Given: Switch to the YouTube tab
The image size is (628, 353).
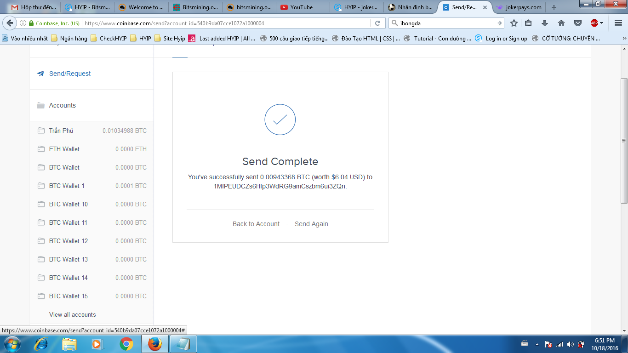Looking at the screenshot, I should [303, 7].
